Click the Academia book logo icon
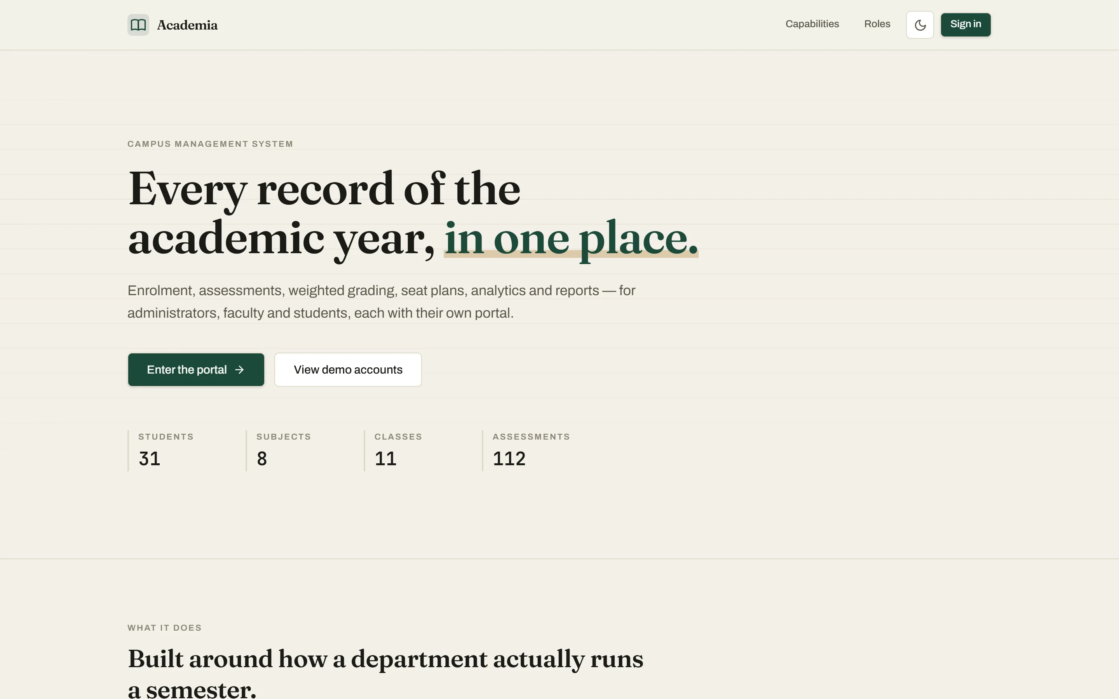The height and width of the screenshot is (699, 1119). click(x=138, y=24)
